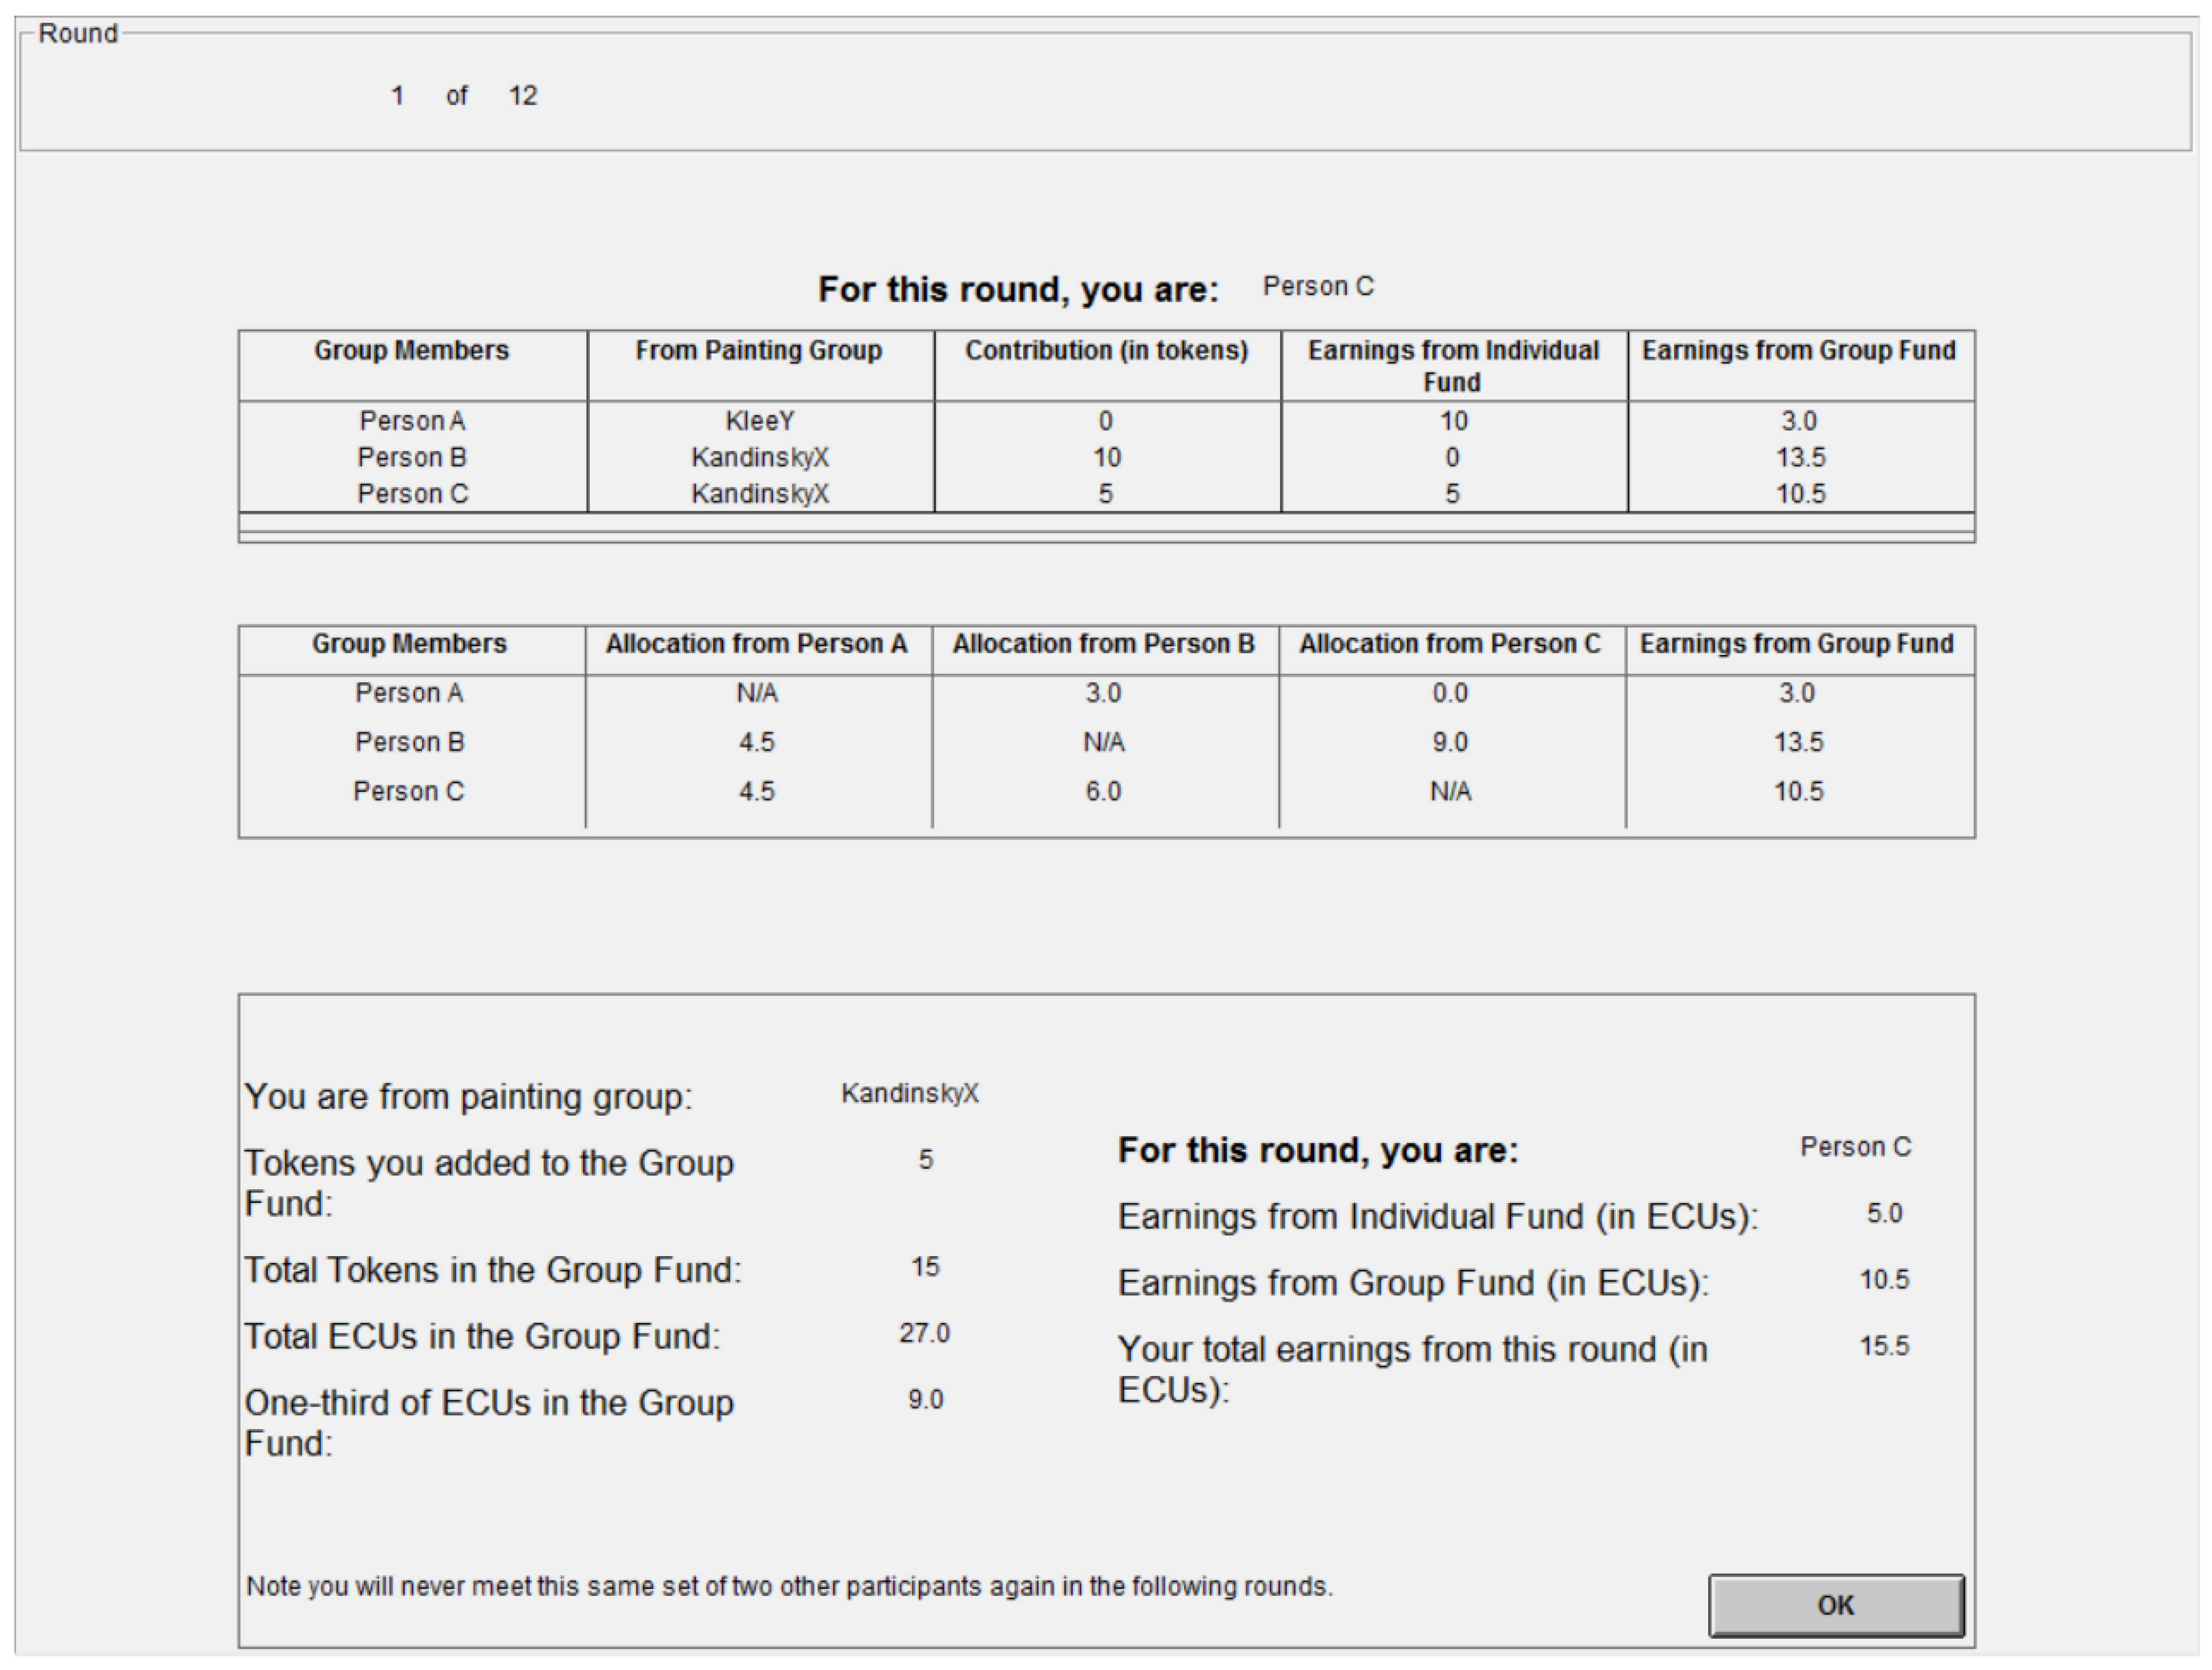Click the Contribution (in tokens) column header
The width and height of the screenshot is (2212, 1670).
(x=1106, y=351)
